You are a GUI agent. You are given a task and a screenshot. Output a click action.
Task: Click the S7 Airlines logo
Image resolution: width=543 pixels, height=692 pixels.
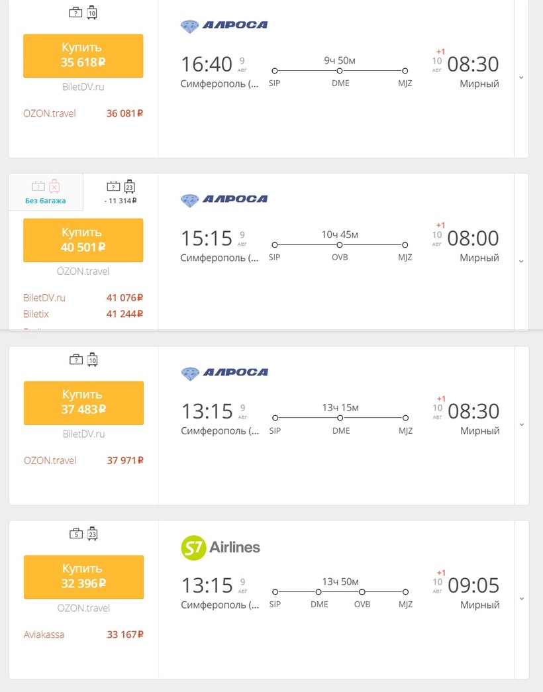(x=221, y=547)
